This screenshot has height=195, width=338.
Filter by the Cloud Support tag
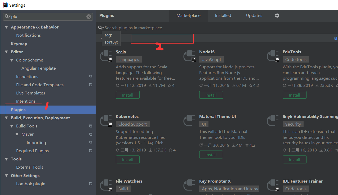pos(133,124)
